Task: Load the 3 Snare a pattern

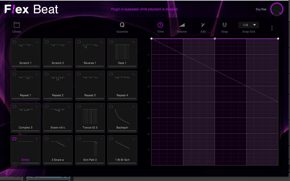Action: (57, 150)
